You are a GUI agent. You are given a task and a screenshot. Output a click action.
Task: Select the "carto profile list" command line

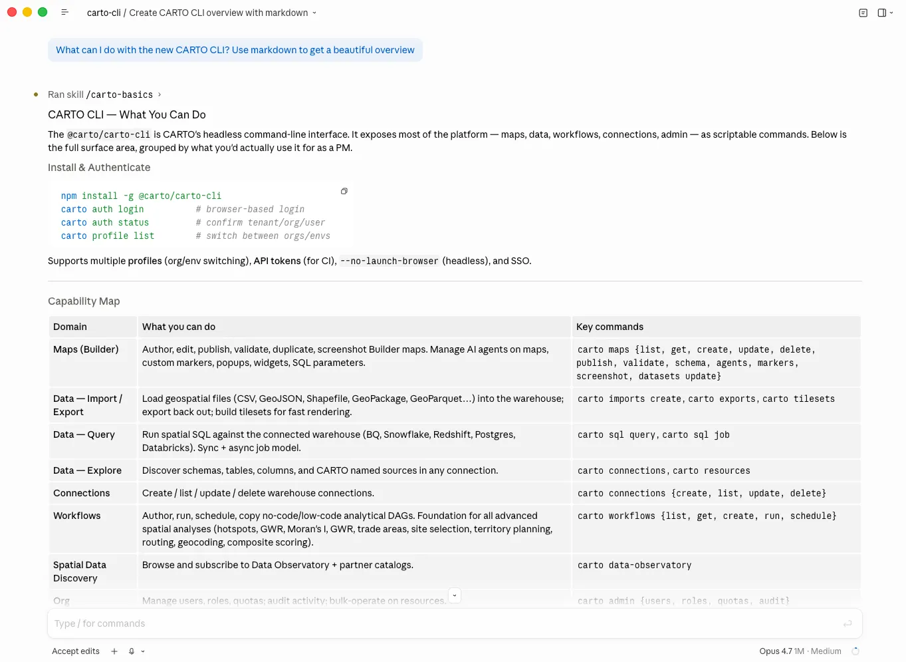click(108, 236)
